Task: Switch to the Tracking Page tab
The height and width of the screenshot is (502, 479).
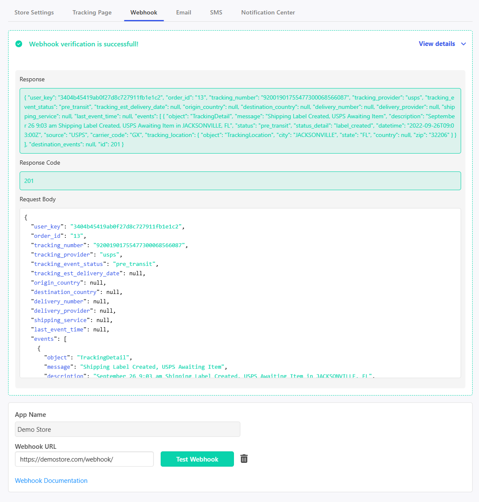Action: 92,12
